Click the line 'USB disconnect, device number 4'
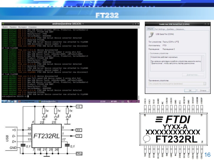The height and width of the screenshot is (160, 214). click(x=44, y=44)
